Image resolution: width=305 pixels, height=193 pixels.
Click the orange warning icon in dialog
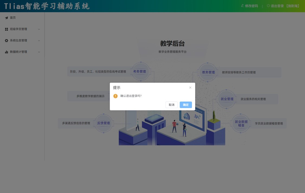115,96
